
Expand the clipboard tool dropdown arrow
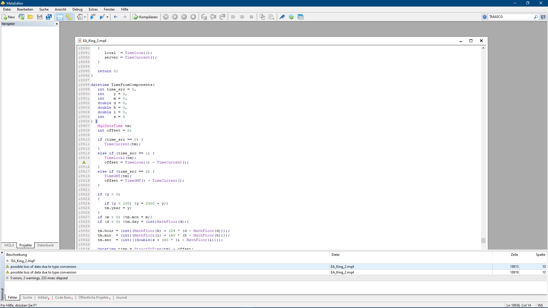point(85,17)
